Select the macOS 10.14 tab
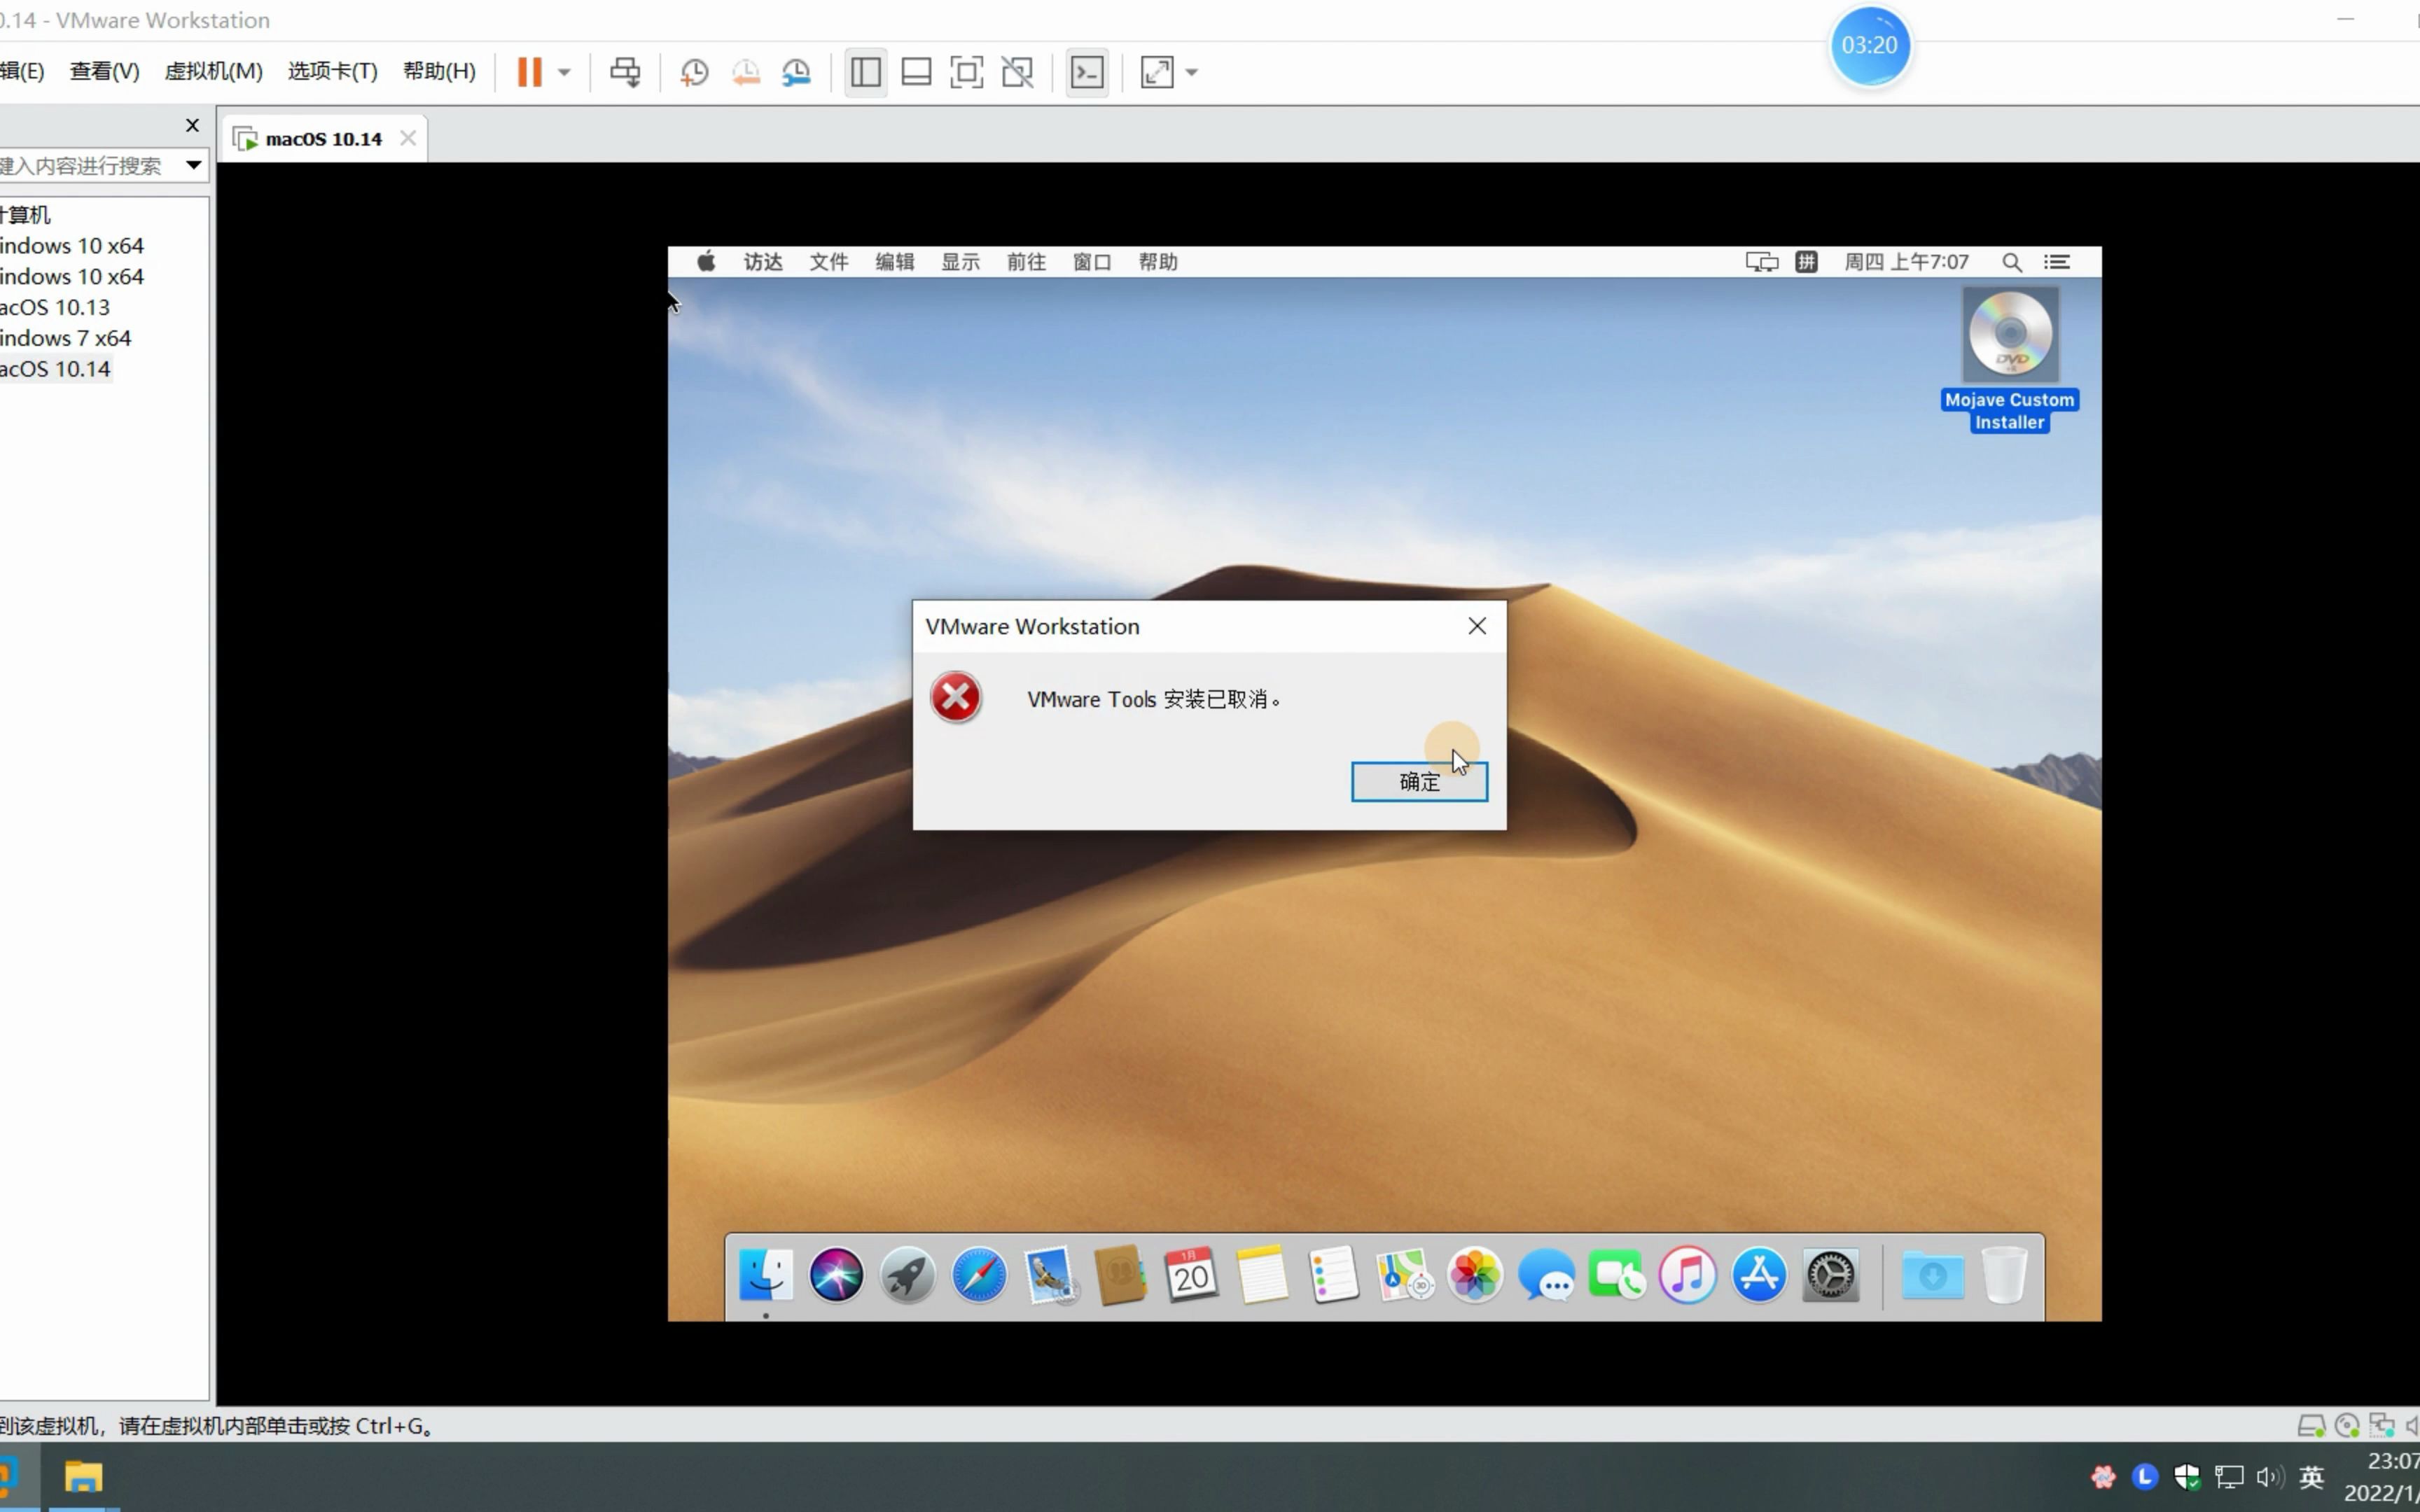 point(323,139)
